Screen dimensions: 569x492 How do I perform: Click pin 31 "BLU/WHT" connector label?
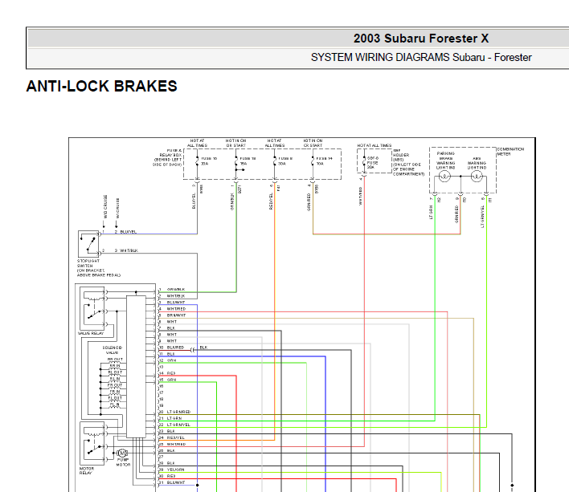tap(176, 482)
